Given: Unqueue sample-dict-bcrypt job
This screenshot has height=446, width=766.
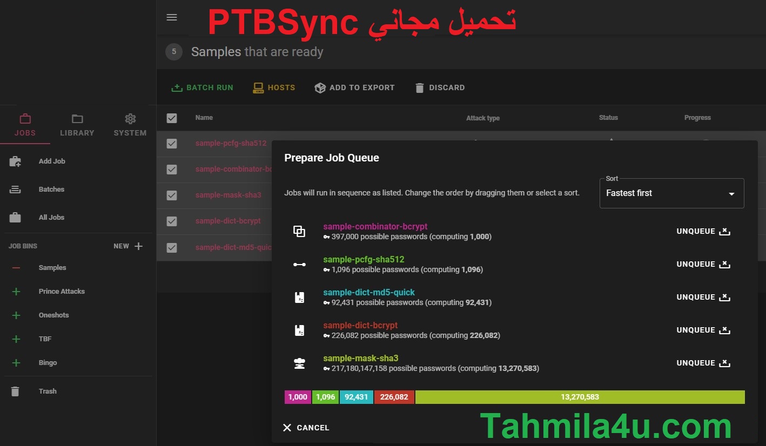Looking at the screenshot, I should (x=703, y=330).
